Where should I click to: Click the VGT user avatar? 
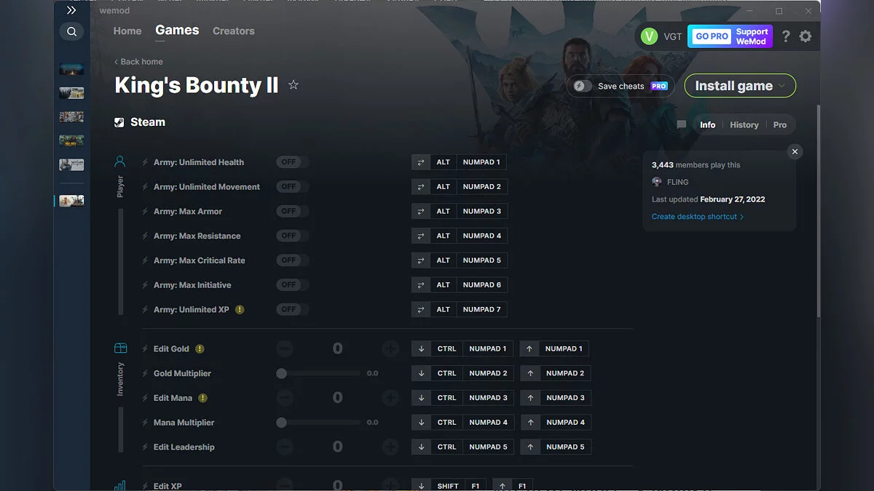pos(649,36)
